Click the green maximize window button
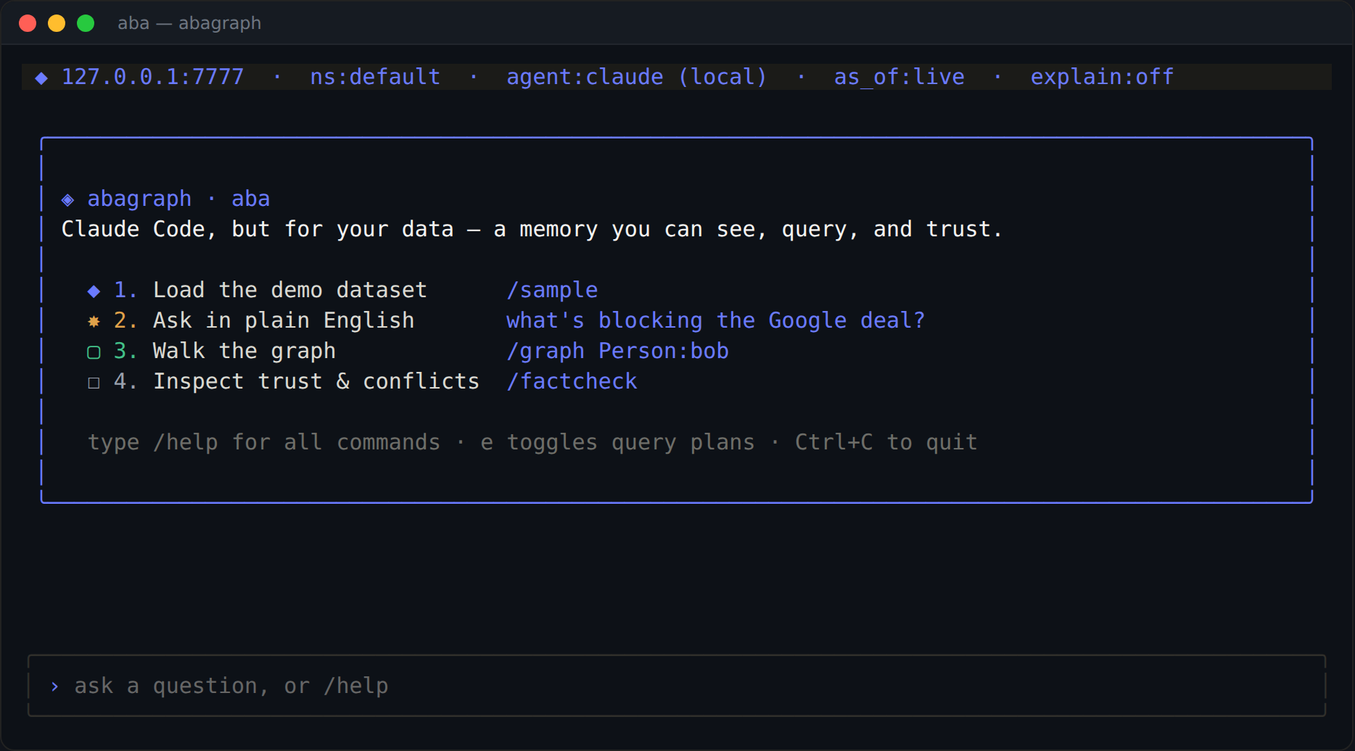The width and height of the screenshot is (1355, 751). 86,23
